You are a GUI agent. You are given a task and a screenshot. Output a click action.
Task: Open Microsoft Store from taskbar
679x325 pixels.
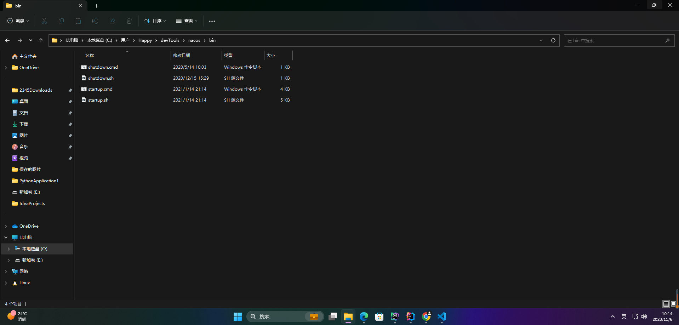380,317
